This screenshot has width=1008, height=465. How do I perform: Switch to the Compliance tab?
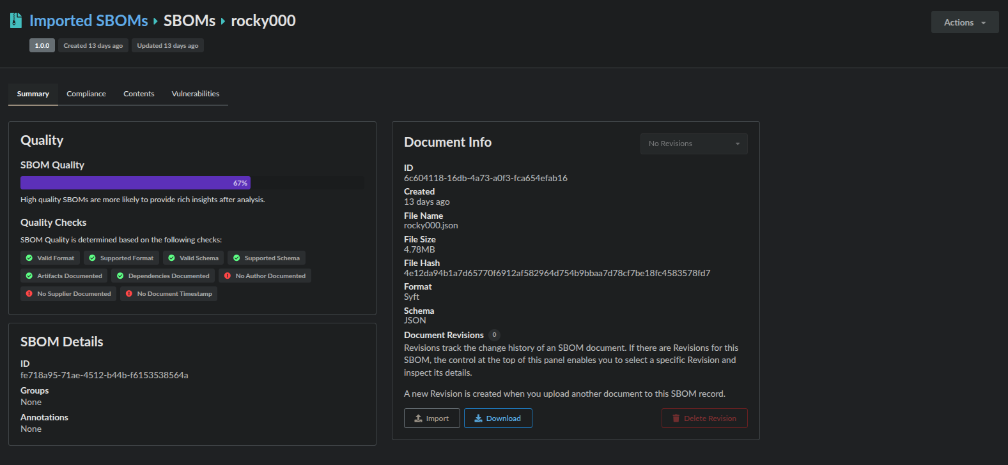point(86,94)
